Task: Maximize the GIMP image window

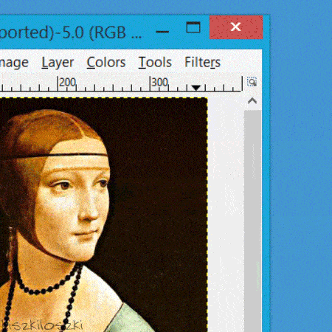Action: coord(193,27)
